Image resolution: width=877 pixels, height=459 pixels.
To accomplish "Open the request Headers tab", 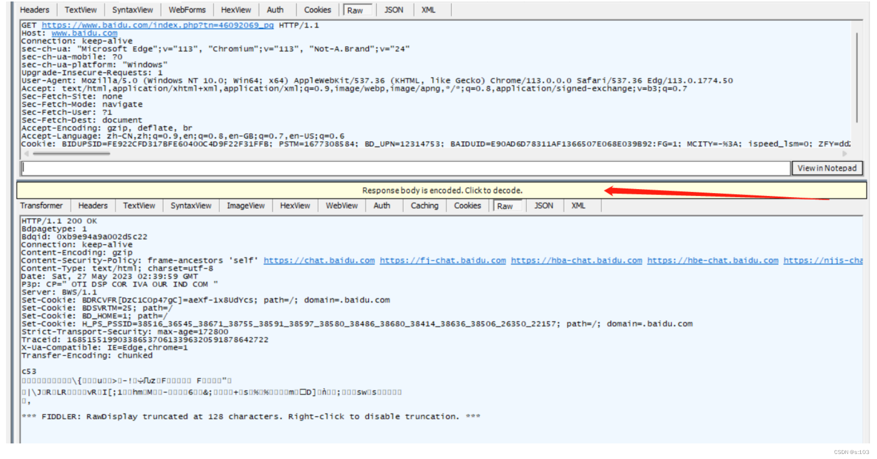I will pyautogui.click(x=35, y=10).
